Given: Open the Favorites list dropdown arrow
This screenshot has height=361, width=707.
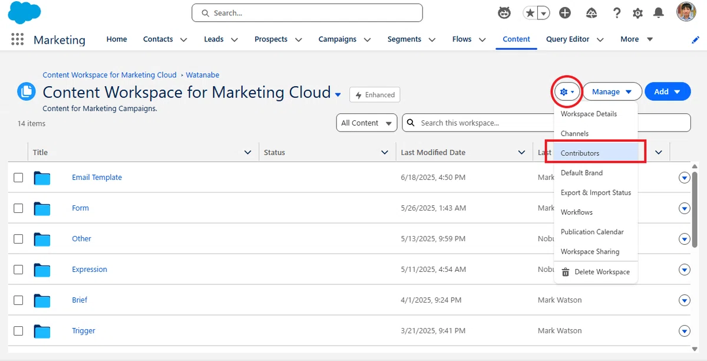Looking at the screenshot, I should (x=544, y=13).
